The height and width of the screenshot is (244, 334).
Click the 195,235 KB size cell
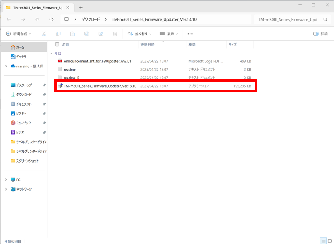(242, 86)
